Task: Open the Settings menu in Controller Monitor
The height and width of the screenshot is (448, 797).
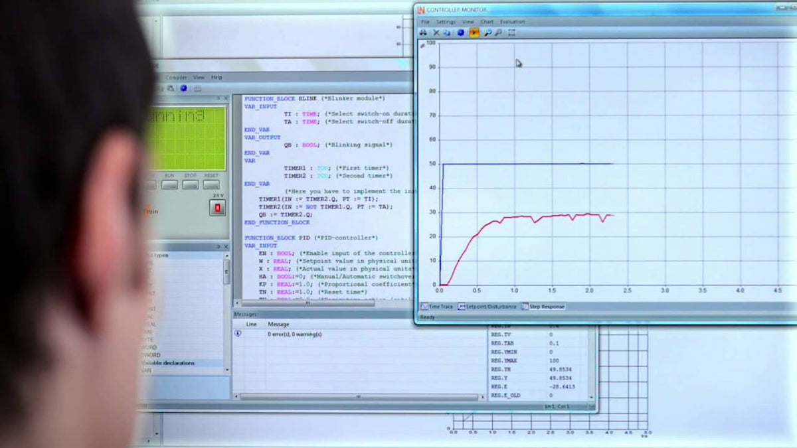Action: (446, 22)
